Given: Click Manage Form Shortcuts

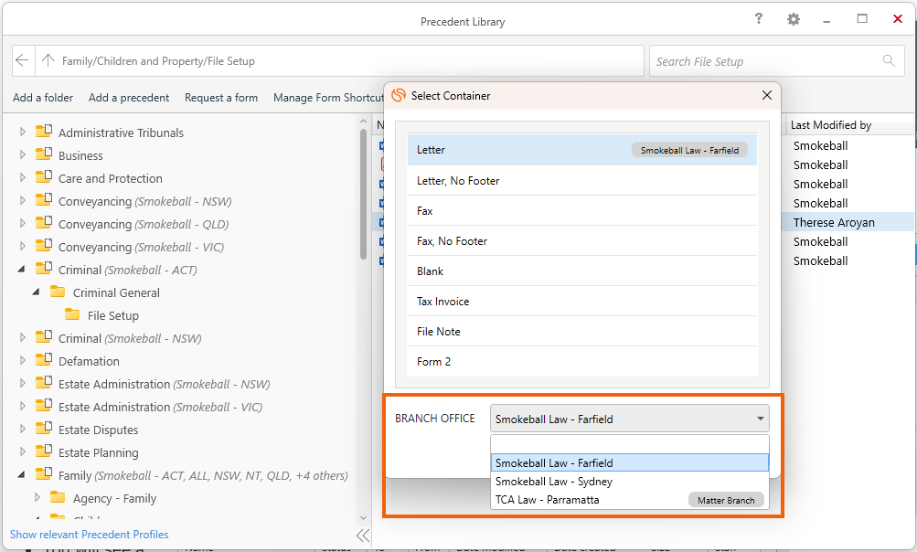Looking at the screenshot, I should tap(328, 98).
